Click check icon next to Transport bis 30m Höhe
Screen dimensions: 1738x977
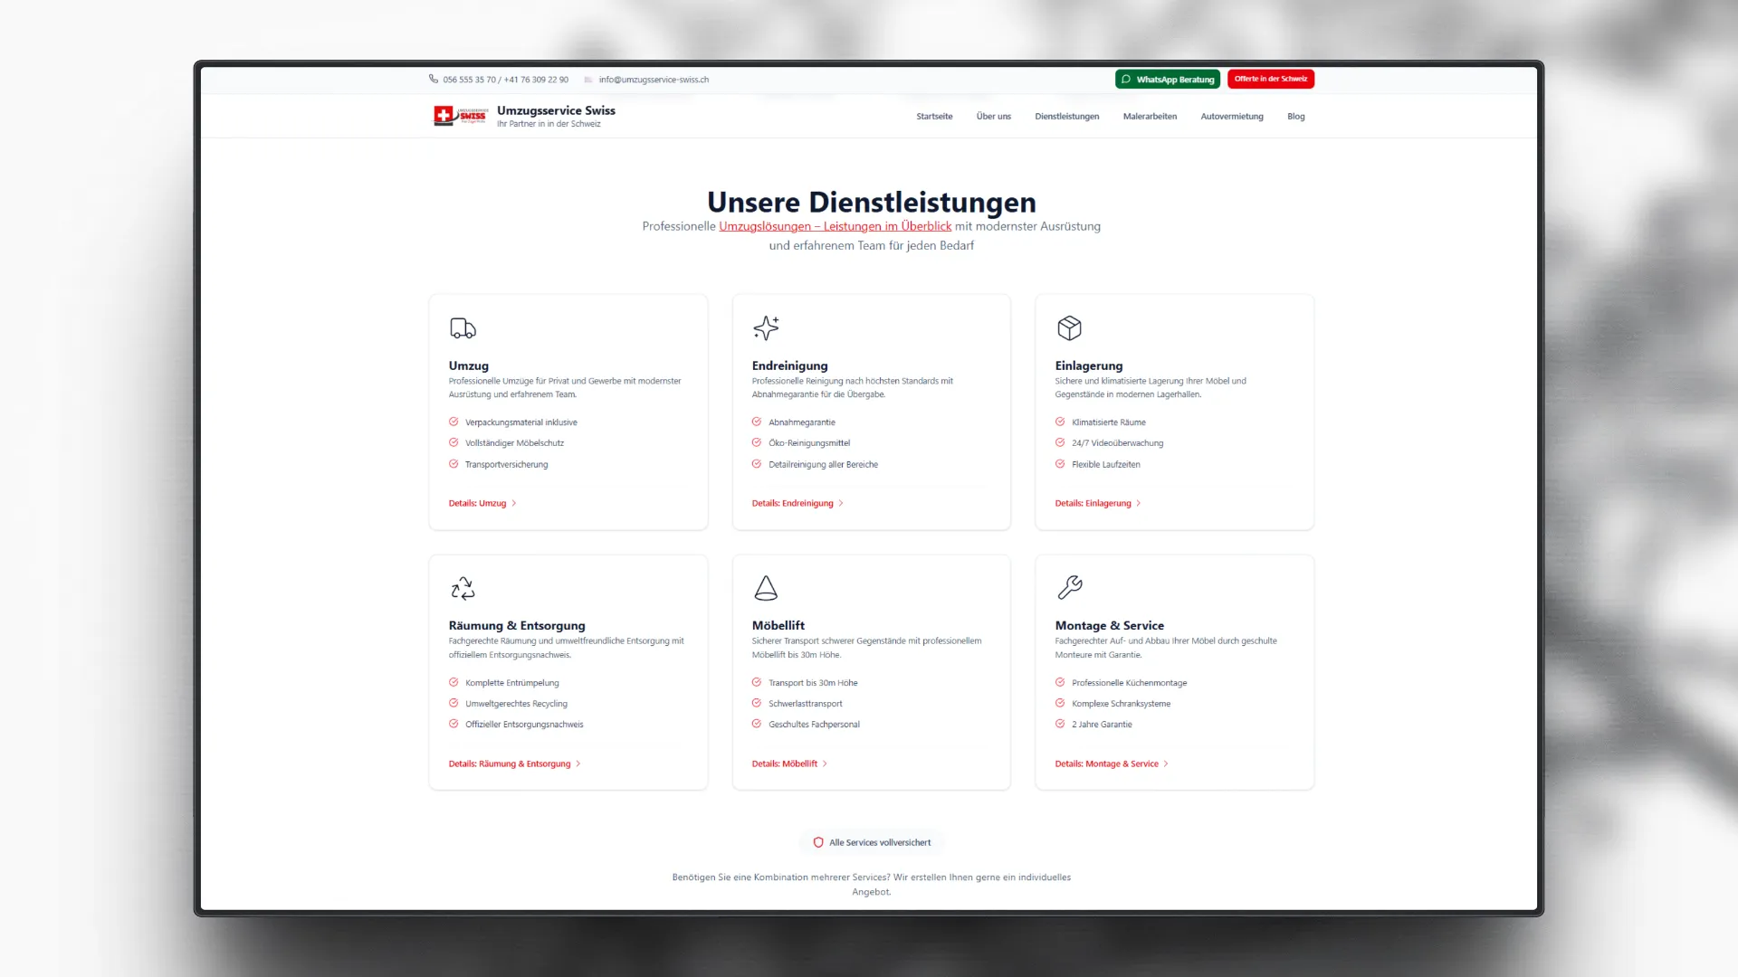coord(757,682)
